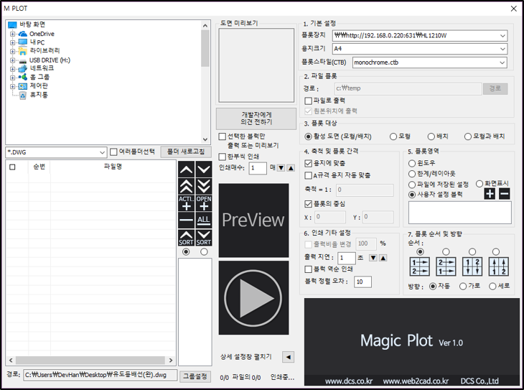The image size is (524, 390).
Task: Expand the OneDrive tree node
Action: [12, 34]
